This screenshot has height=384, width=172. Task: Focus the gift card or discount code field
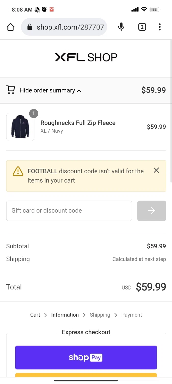click(69, 211)
